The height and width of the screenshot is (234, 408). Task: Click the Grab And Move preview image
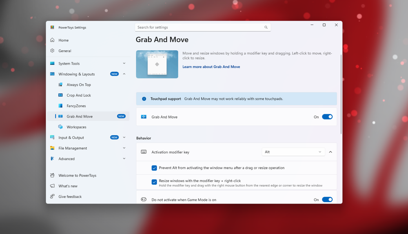click(157, 64)
